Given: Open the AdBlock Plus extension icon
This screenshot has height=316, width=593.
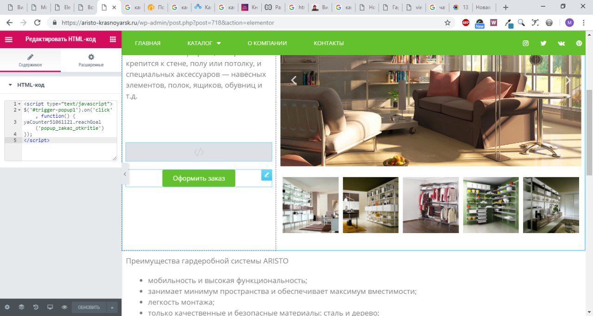Looking at the screenshot, I should (x=466, y=22).
